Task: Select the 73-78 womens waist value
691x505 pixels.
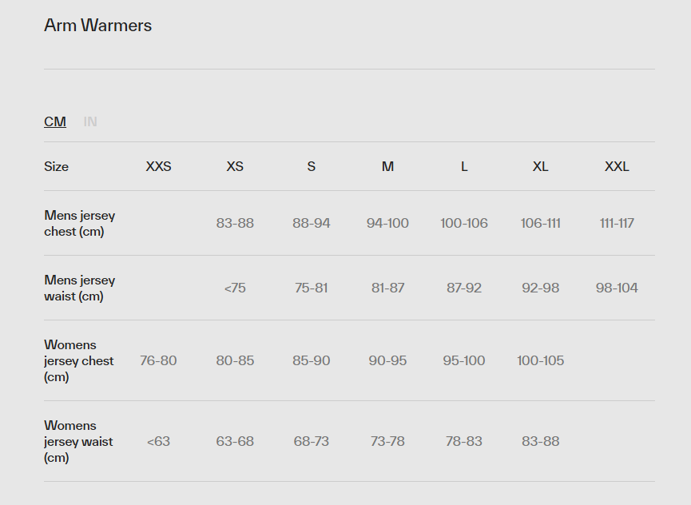Action: (387, 441)
